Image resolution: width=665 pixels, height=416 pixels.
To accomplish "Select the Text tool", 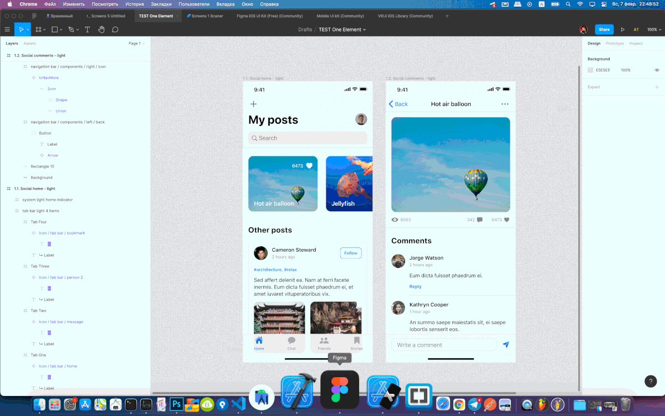I will tap(87, 29).
